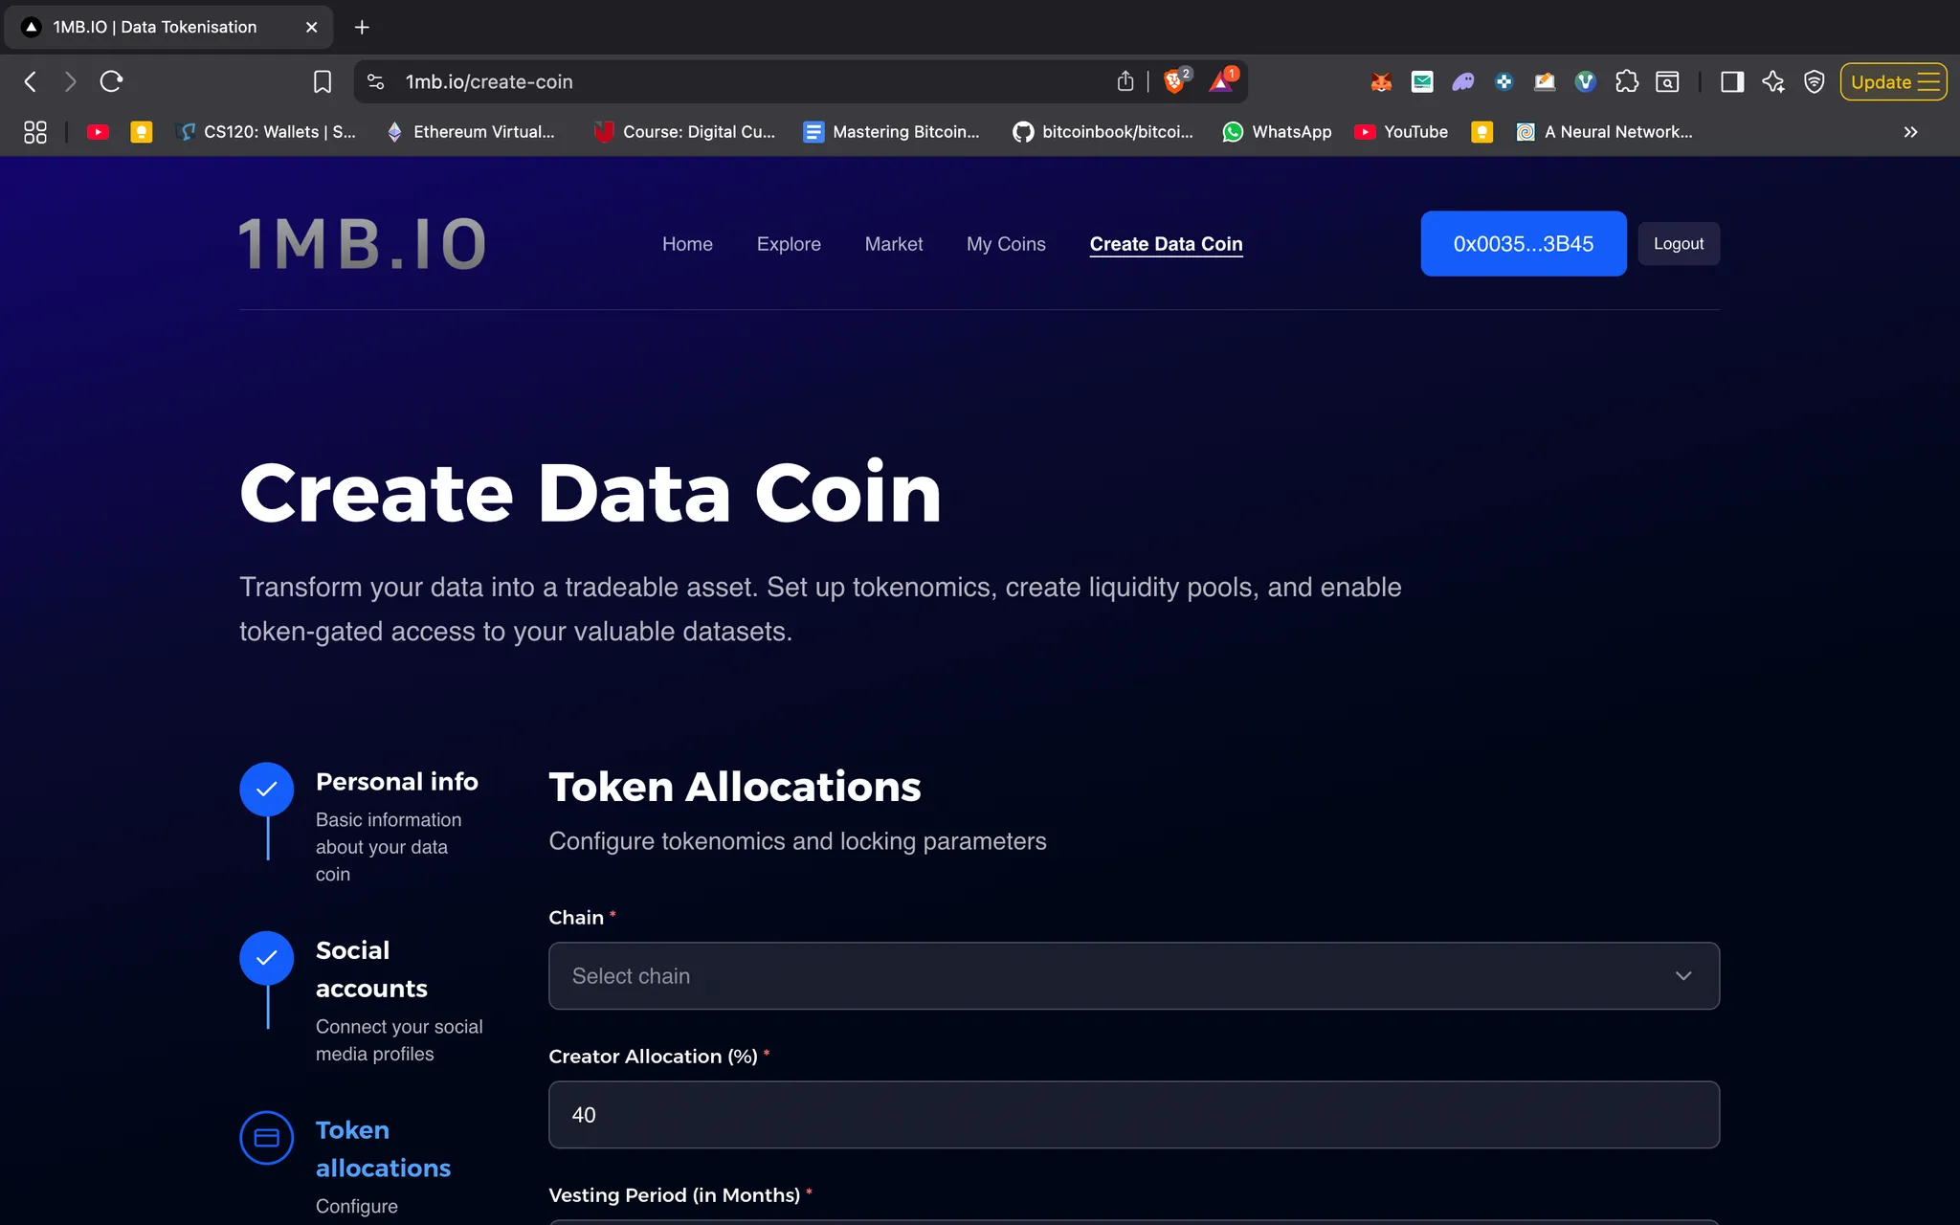Viewport: 1960px width, 1225px height.
Task: Go to the Explore nav item
Action: [x=788, y=244]
